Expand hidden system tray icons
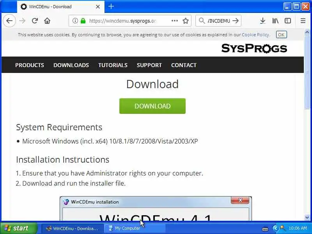This screenshot has height=234, width=312. coord(275,228)
